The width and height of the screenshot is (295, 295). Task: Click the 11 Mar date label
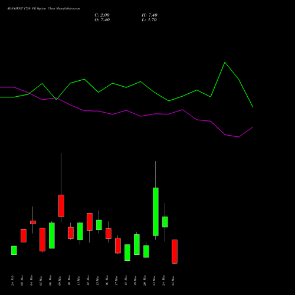78,280
